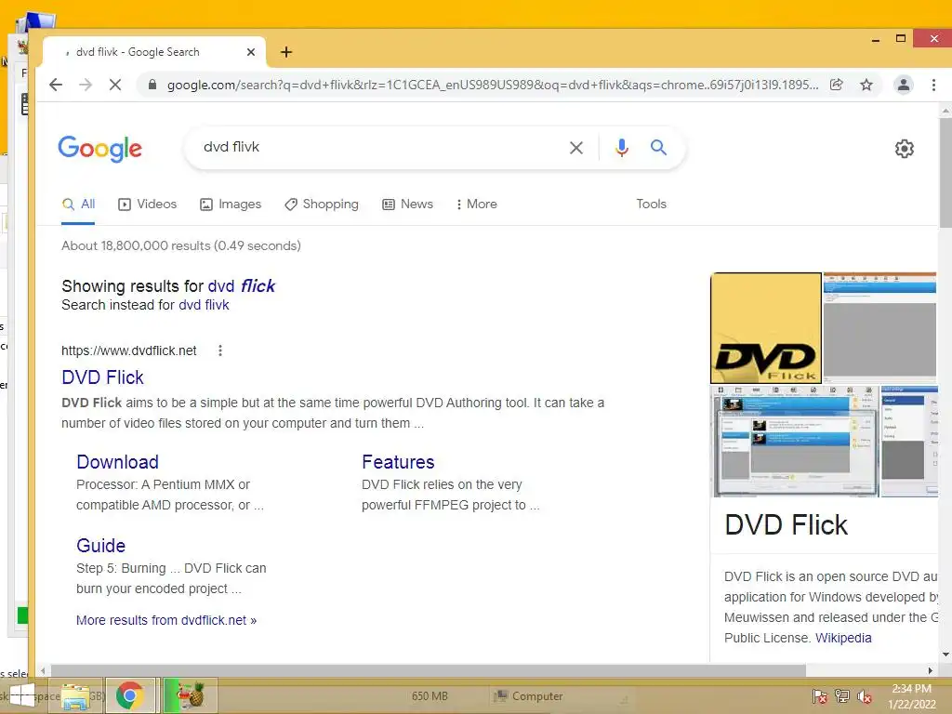The image size is (952, 714).
Task: Open the pineapple app on the taskbar
Action: (x=191, y=695)
